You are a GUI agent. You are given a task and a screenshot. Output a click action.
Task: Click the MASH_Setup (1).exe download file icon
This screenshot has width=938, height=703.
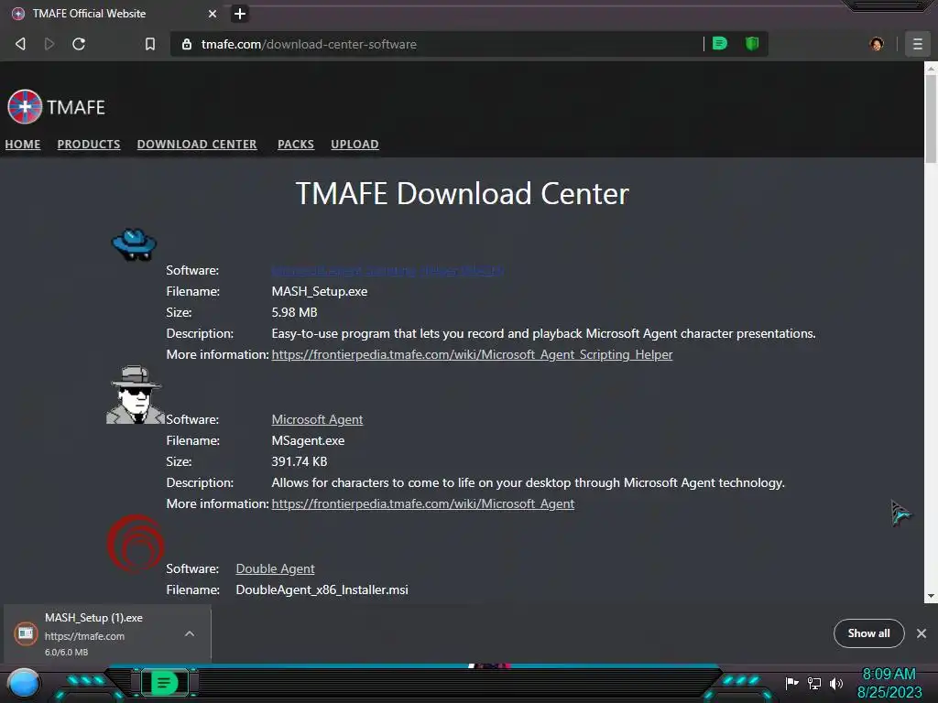(26, 633)
